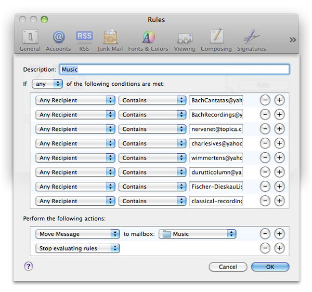Viewport: 312px width, 292px height.
Task: Add an action after Move Message
Action: click(x=279, y=234)
